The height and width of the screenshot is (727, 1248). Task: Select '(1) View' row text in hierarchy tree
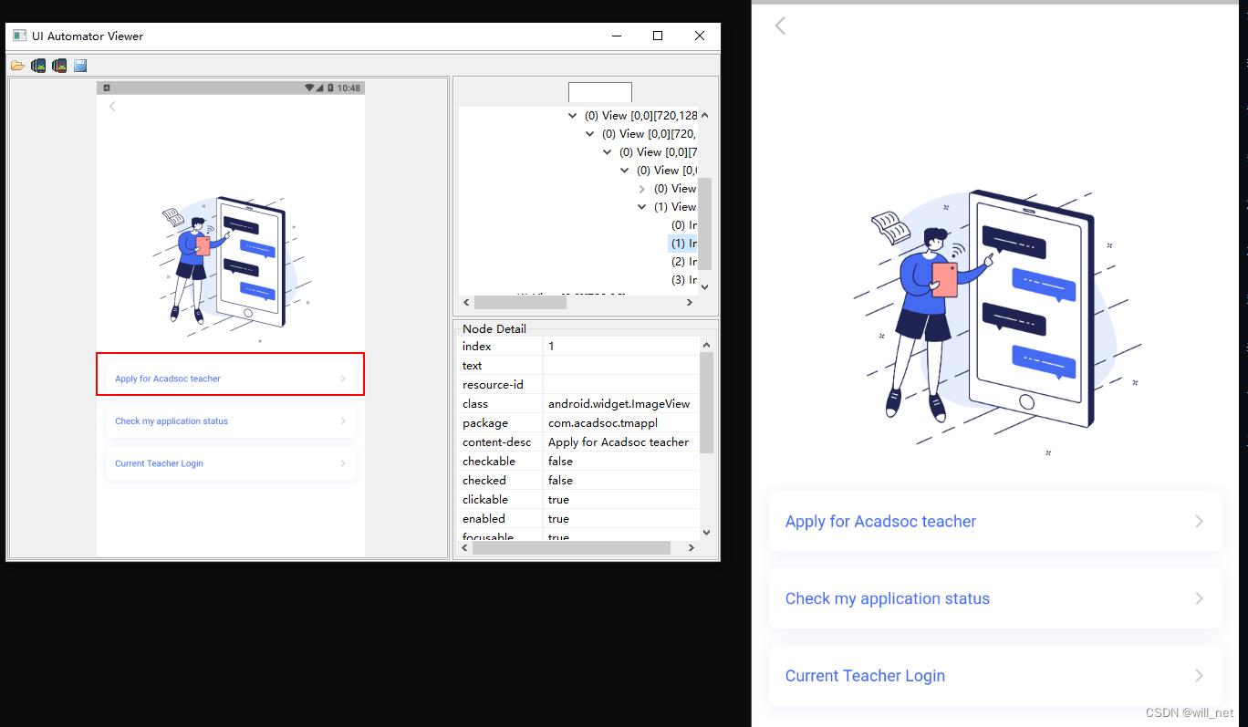pos(675,207)
